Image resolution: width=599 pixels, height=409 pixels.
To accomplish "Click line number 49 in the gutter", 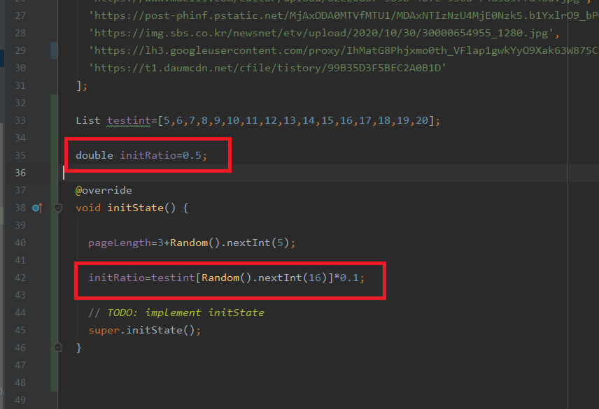I will tap(20, 400).
